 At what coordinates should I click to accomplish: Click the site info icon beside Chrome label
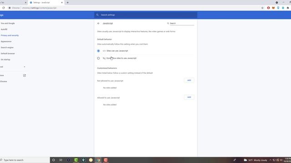pos(10,8)
